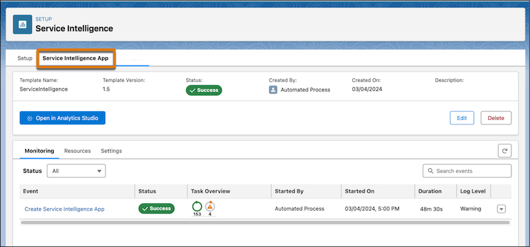Screen dimensions: 530x247
Task: Click the 48m 30s duration value
Action: [x=431, y=209]
